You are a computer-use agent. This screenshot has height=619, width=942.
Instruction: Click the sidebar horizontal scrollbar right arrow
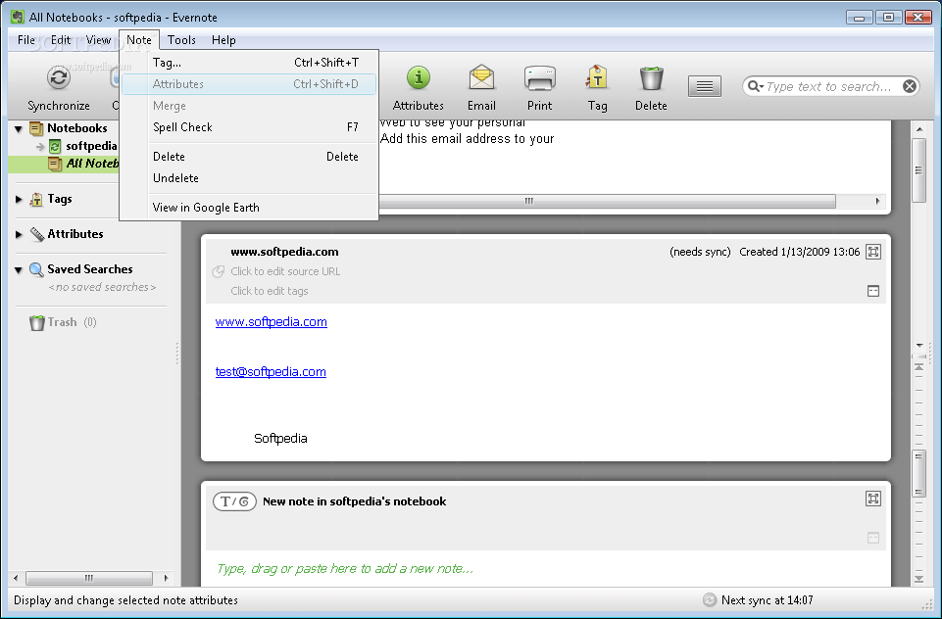point(166,578)
